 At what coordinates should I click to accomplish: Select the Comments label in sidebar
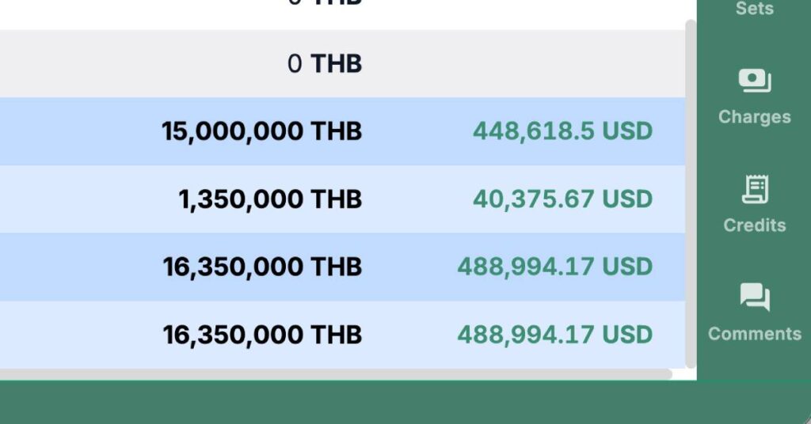point(755,334)
